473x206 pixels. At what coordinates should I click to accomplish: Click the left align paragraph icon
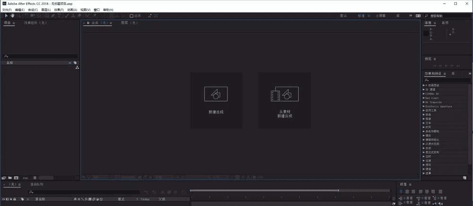tap(401, 191)
